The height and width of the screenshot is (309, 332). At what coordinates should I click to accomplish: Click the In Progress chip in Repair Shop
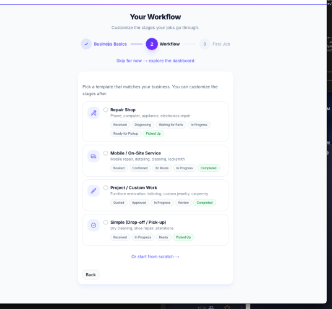[x=199, y=125]
